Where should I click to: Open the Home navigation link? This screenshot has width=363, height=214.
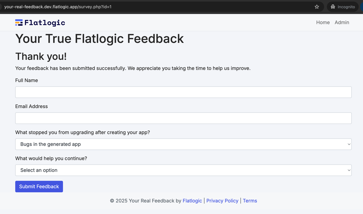tap(323, 22)
